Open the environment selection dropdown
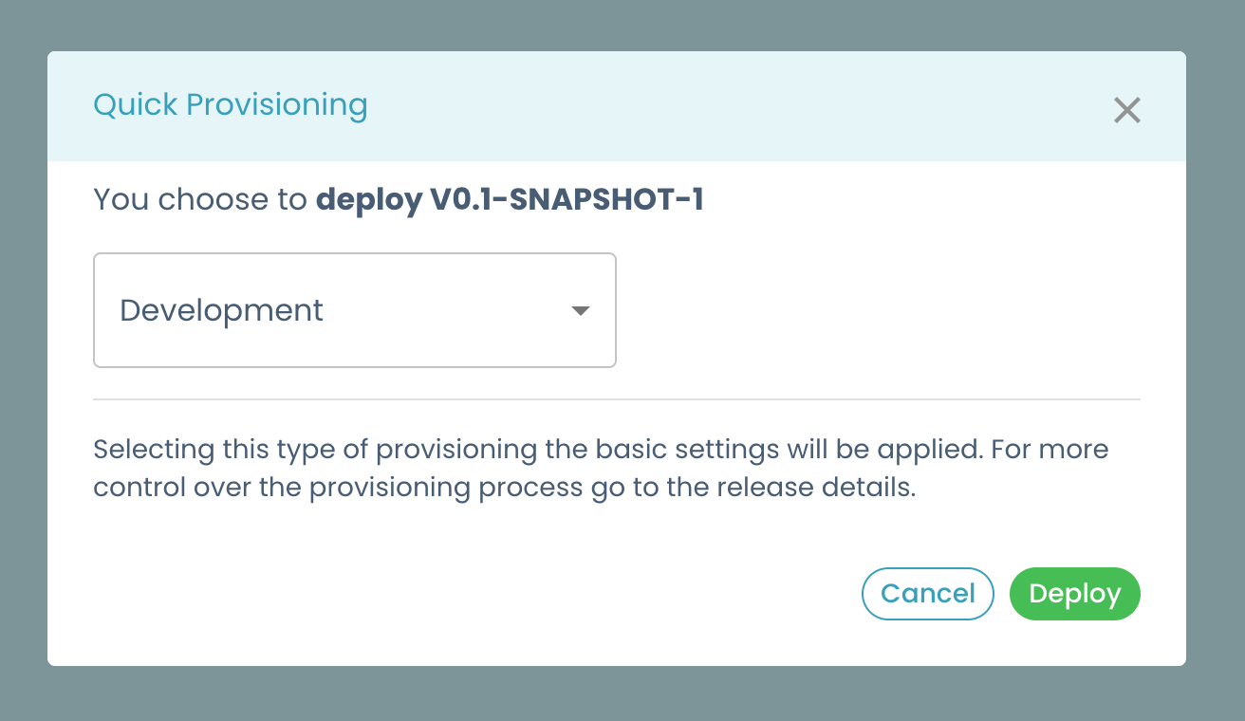This screenshot has height=721, width=1245. [x=355, y=310]
